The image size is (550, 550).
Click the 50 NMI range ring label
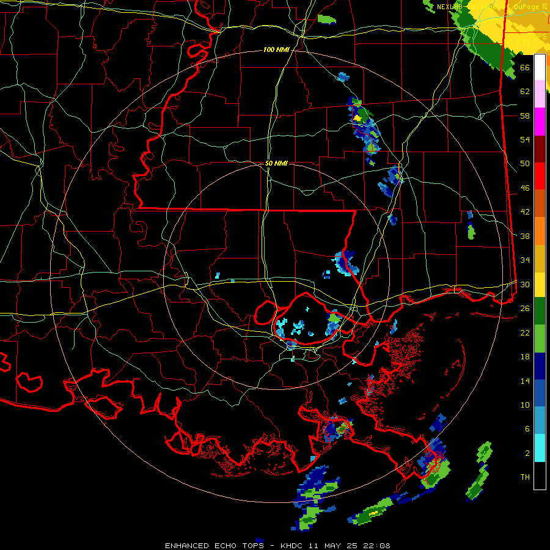point(276,163)
